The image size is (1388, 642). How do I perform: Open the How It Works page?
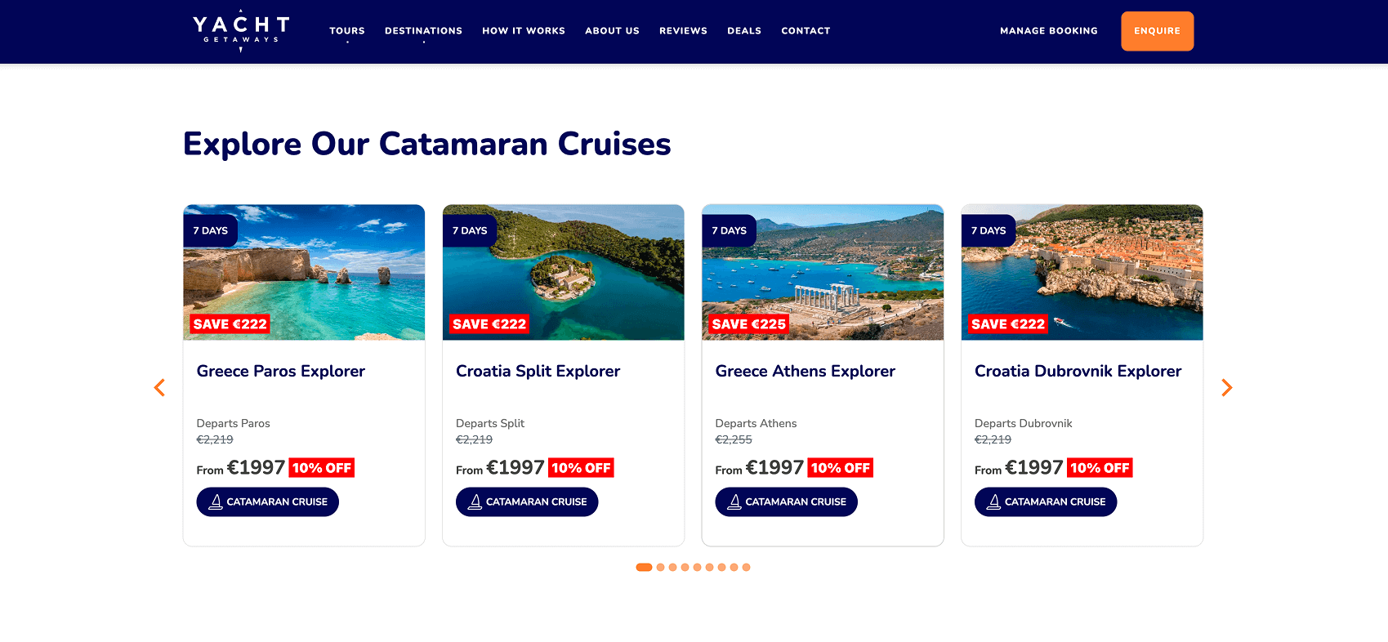point(524,31)
